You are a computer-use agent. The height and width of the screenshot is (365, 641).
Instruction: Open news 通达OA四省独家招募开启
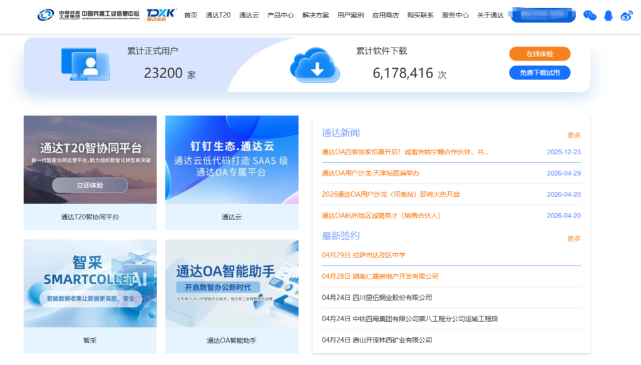tap(405, 152)
